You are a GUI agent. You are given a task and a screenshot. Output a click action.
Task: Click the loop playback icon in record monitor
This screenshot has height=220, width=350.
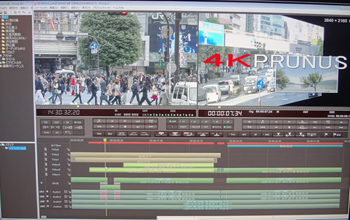pyautogui.click(x=302, y=128)
